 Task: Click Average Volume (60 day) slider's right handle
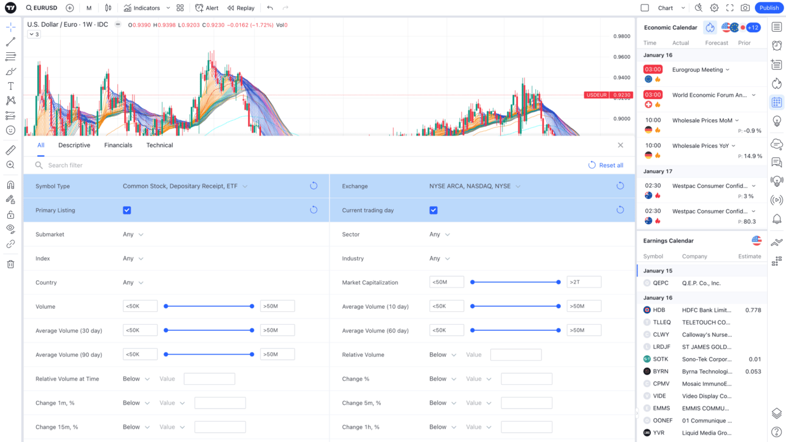(x=558, y=330)
